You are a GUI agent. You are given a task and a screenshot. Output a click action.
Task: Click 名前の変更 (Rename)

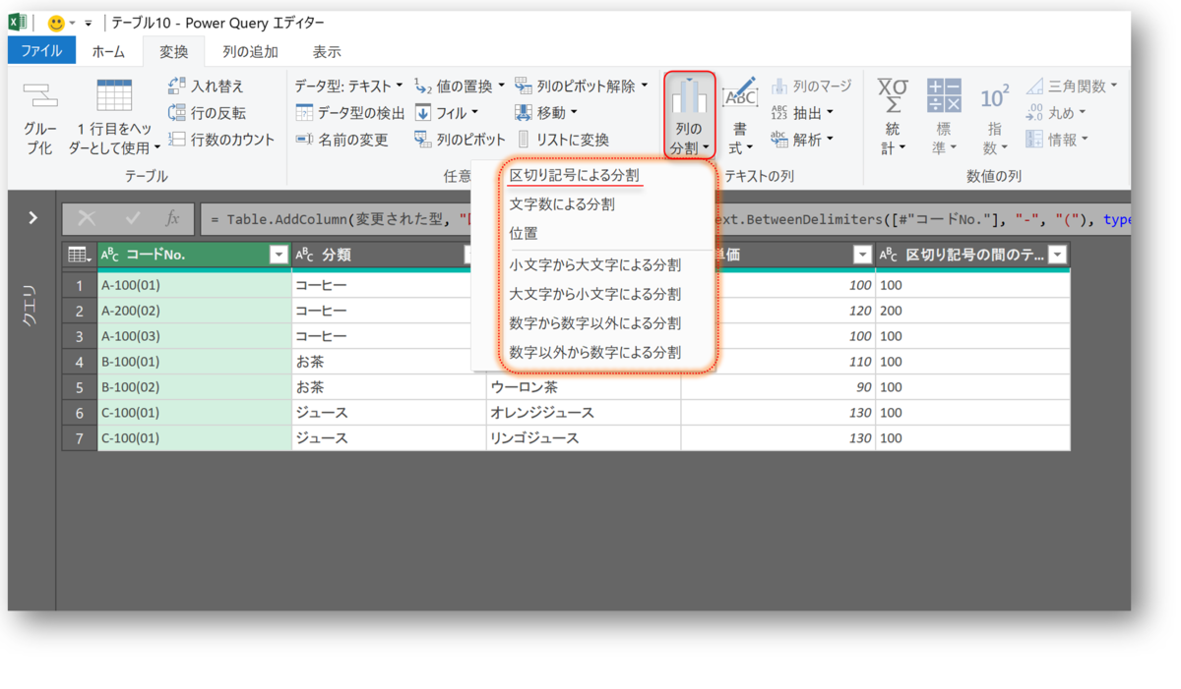[x=335, y=138]
